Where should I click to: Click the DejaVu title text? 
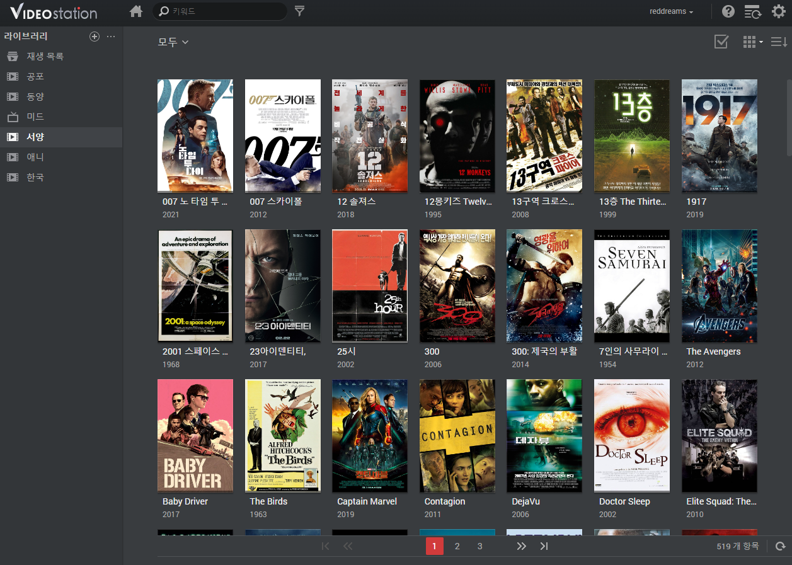tap(526, 501)
